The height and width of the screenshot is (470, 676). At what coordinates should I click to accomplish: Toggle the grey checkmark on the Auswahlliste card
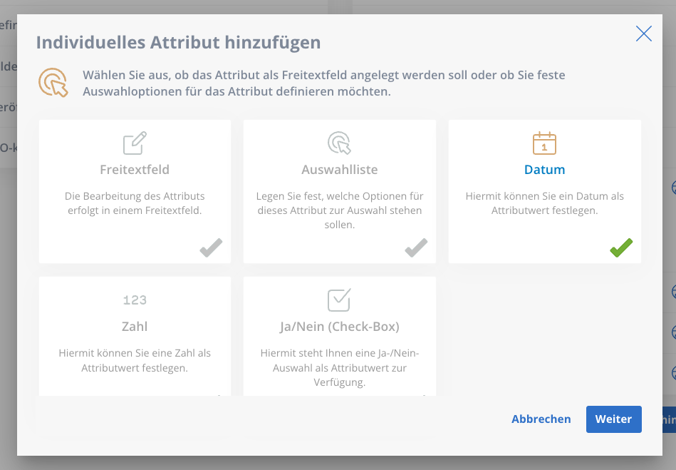416,247
